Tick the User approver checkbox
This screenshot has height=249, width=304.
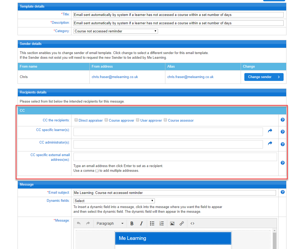click(138, 120)
